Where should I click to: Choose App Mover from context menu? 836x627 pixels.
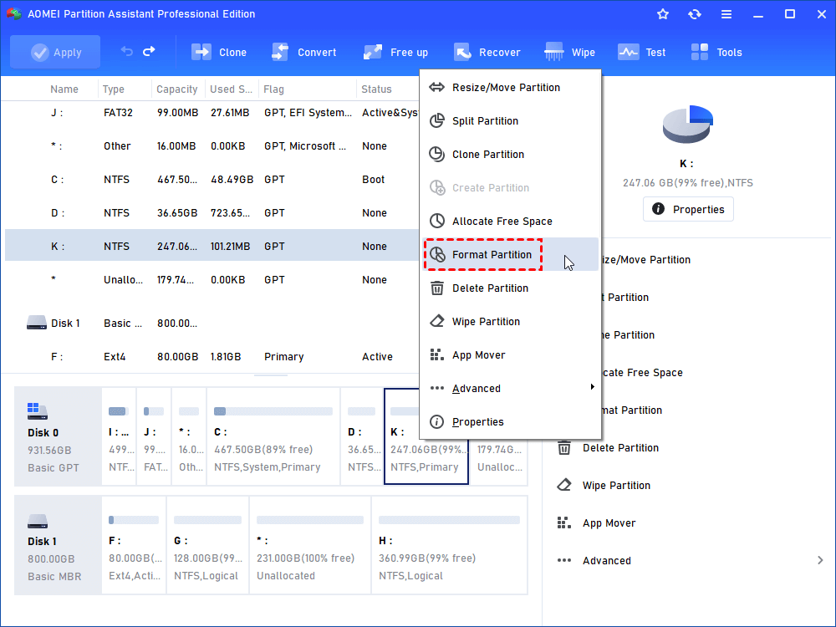click(x=510, y=355)
